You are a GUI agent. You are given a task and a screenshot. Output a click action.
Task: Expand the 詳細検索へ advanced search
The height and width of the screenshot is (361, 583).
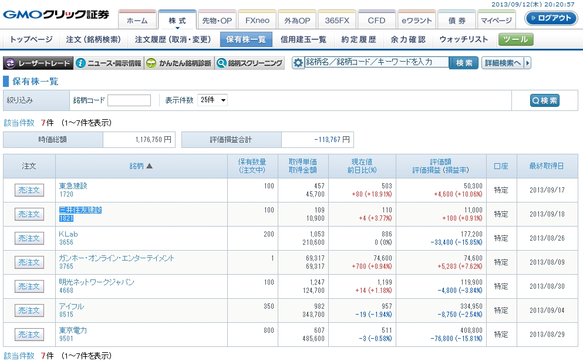point(506,63)
